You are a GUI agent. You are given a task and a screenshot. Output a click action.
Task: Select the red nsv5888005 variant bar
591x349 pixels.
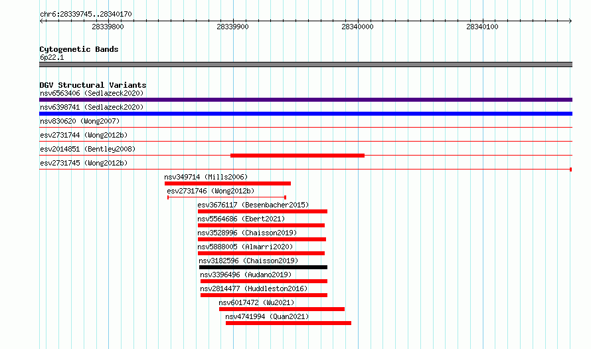tap(261, 253)
